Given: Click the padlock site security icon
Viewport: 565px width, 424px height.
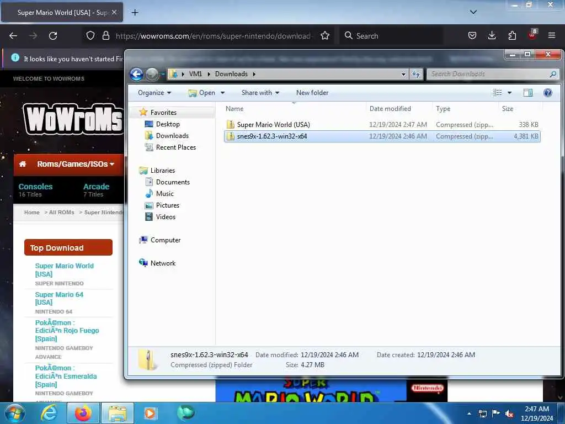Looking at the screenshot, I should (x=105, y=35).
